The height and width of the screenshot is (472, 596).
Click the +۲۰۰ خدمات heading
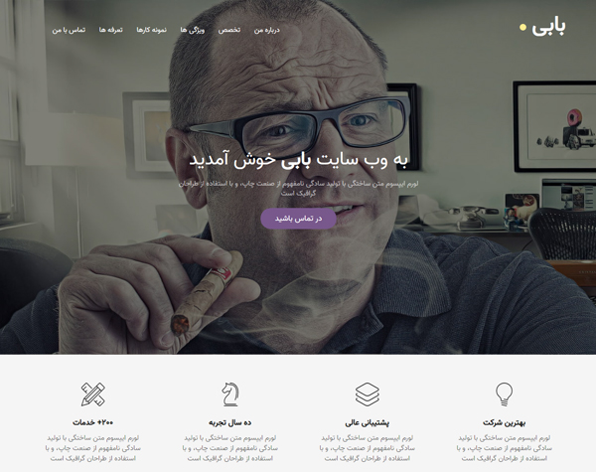click(93, 422)
